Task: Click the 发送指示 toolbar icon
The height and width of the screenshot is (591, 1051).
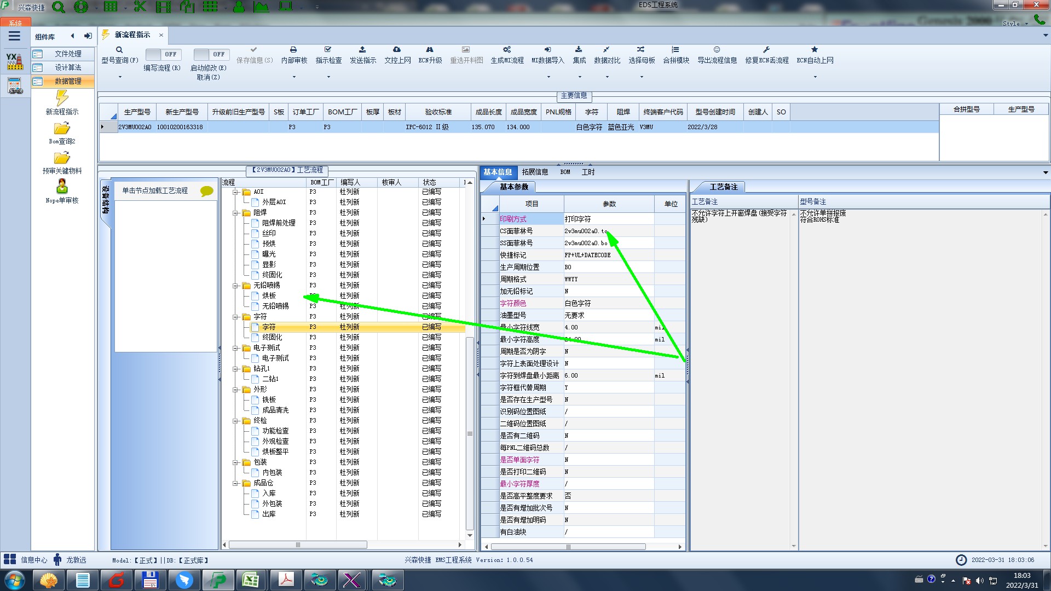Action: tap(362, 50)
